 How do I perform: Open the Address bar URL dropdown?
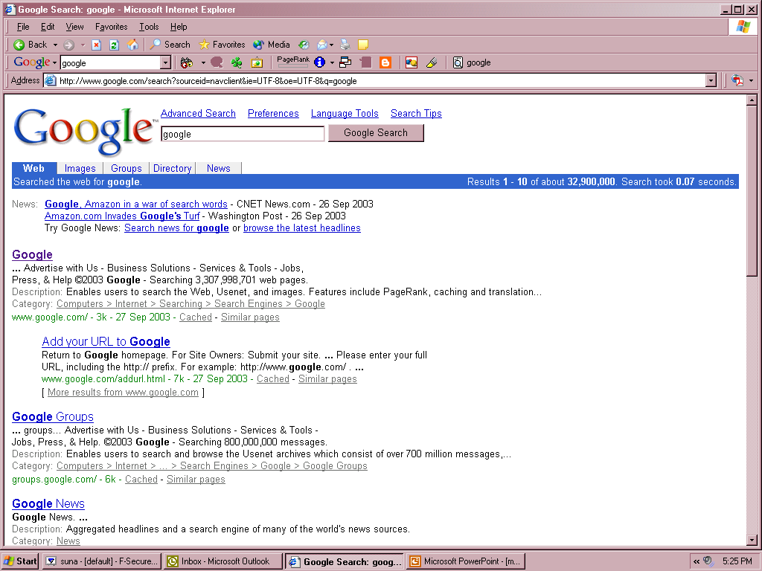coord(711,81)
